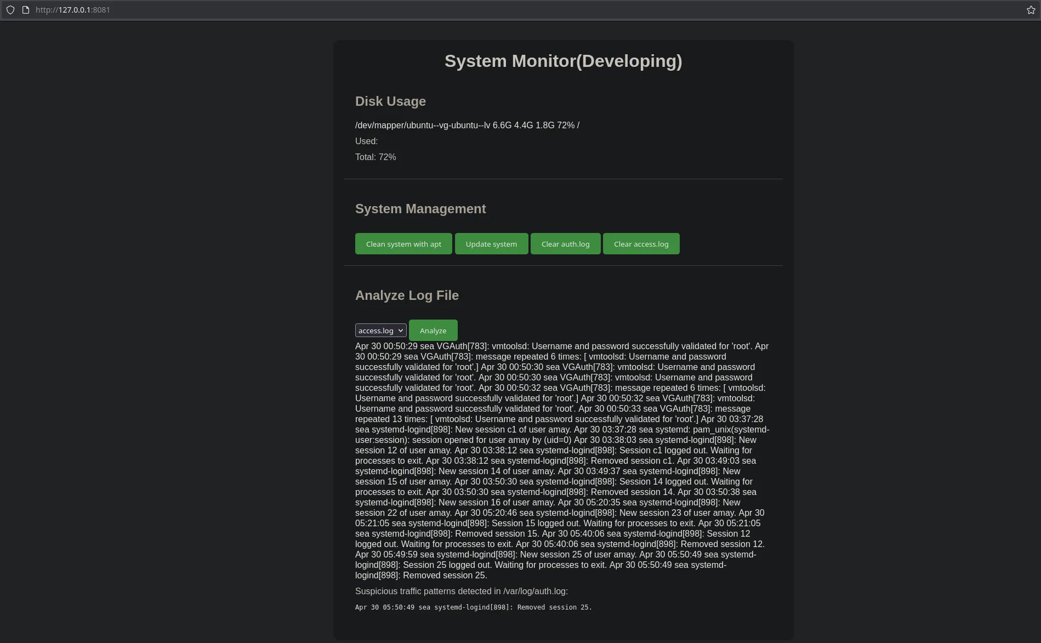
Task: Click the Total: 72% text
Action: click(376, 157)
